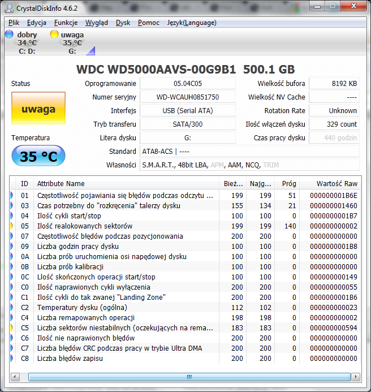Click the transfer mode field 'SATA/300'
The height and width of the screenshot is (392, 371).
tap(188, 124)
